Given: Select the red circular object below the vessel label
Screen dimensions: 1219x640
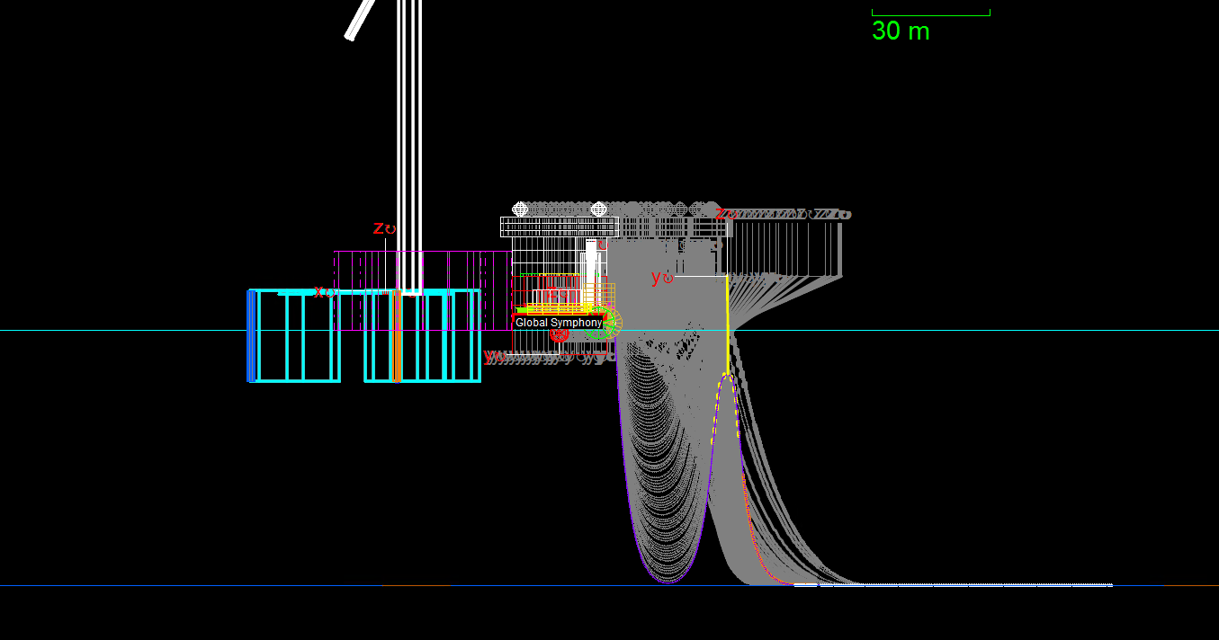Looking at the screenshot, I should [559, 335].
